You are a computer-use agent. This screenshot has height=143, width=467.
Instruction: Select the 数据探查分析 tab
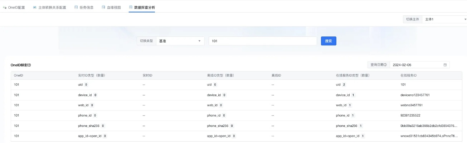pyautogui.click(x=142, y=7)
